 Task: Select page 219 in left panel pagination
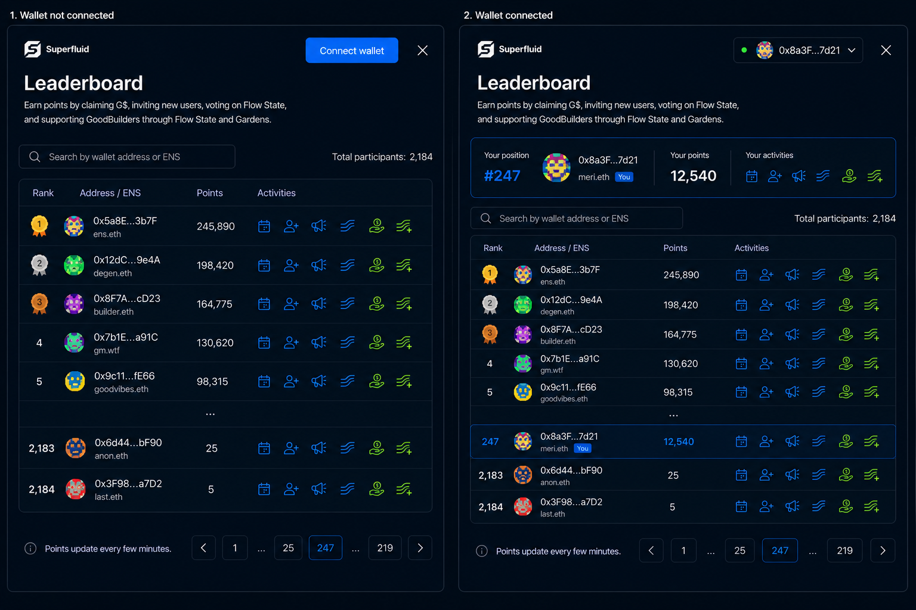pos(385,548)
